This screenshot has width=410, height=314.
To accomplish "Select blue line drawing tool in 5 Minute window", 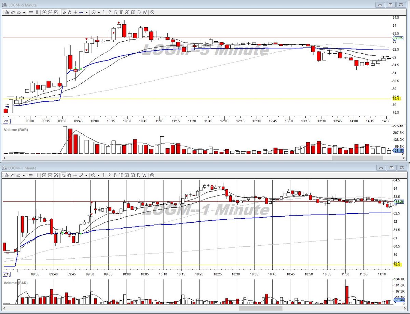I will pos(81,12).
